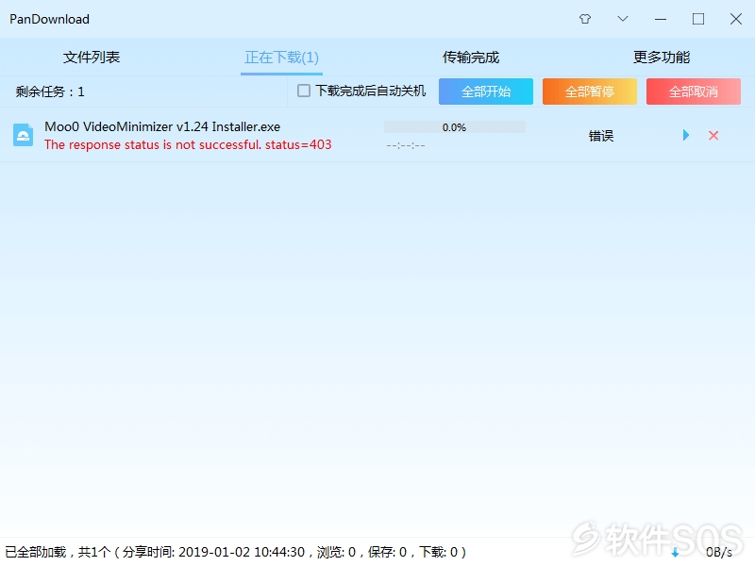Close the PanDownload window
Screen dimensions: 755x566
736,19
